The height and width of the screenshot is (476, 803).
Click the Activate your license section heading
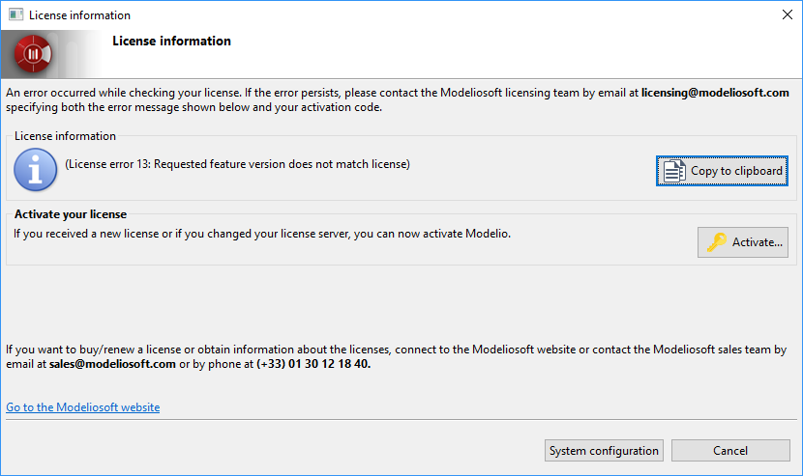71,214
